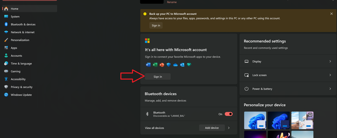337x138 pixels.
Task: Expand the Power & battery chevron
Action: pos(330,89)
